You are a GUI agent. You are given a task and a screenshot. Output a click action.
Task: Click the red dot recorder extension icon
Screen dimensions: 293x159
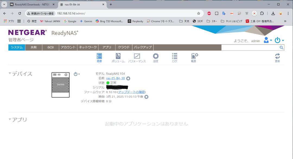(254, 13)
